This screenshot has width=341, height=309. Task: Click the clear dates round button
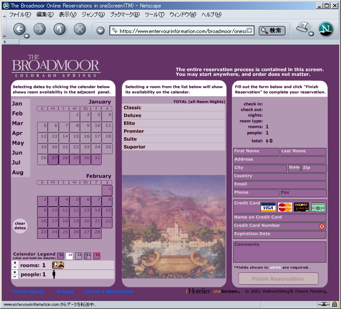click(x=20, y=226)
